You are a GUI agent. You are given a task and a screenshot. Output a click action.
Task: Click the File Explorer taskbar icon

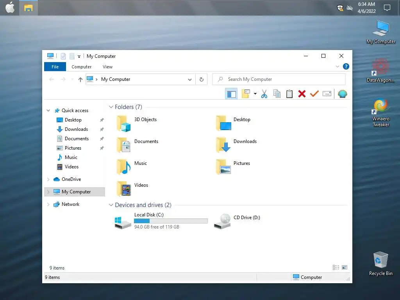tap(28, 8)
